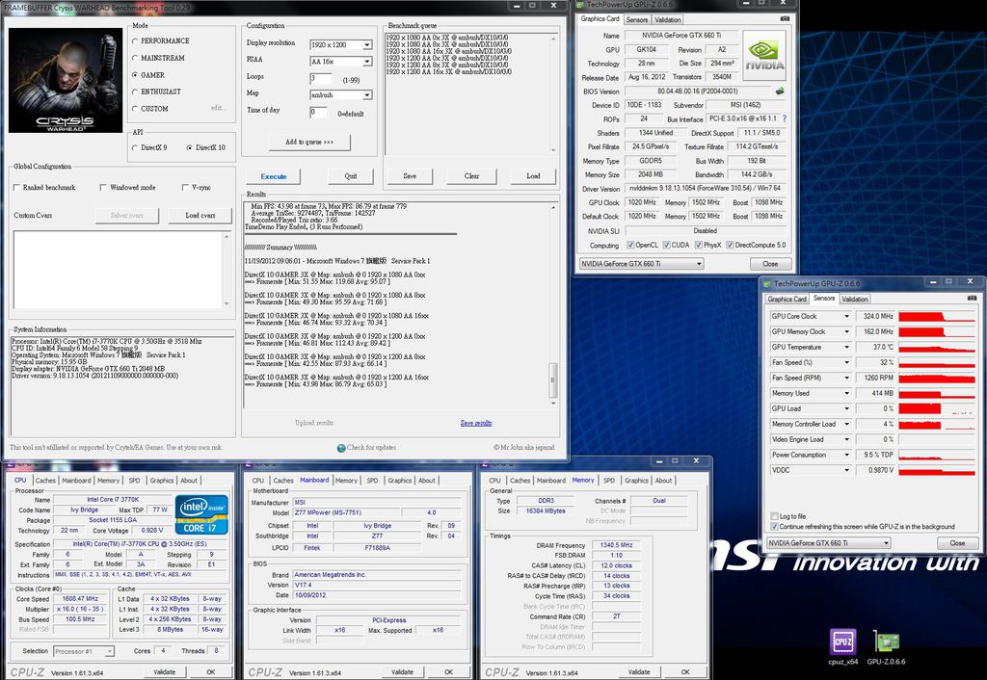The image size is (987, 680).
Task: Open the Caches tab in the CPU-Z CPU window
Action: (x=45, y=481)
